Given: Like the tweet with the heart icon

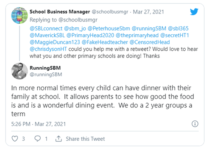Looking at the screenshot, I should [x=15, y=139].
